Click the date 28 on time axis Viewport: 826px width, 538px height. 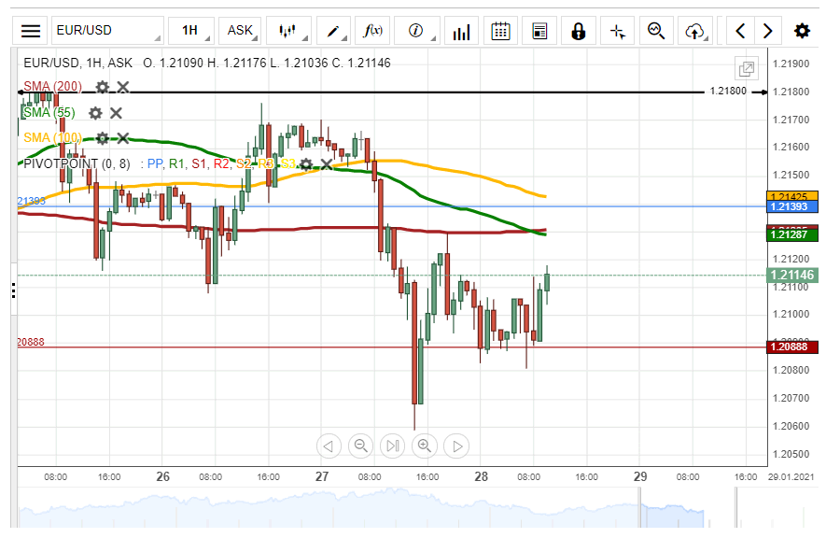(x=481, y=477)
